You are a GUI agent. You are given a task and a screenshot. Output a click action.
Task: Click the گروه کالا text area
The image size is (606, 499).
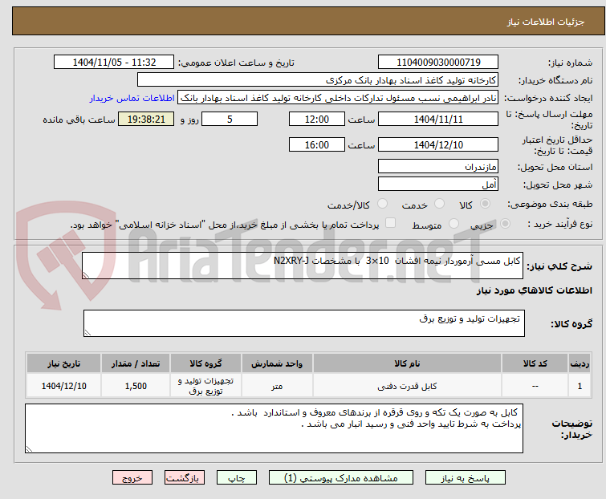tap(303, 323)
